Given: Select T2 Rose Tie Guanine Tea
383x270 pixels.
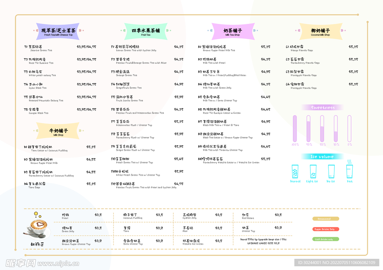Looking at the screenshot, I should point(60,61).
